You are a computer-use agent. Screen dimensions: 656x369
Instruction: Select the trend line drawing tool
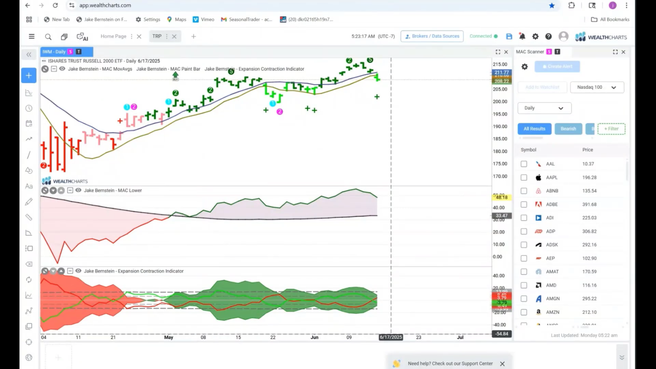[x=29, y=155]
